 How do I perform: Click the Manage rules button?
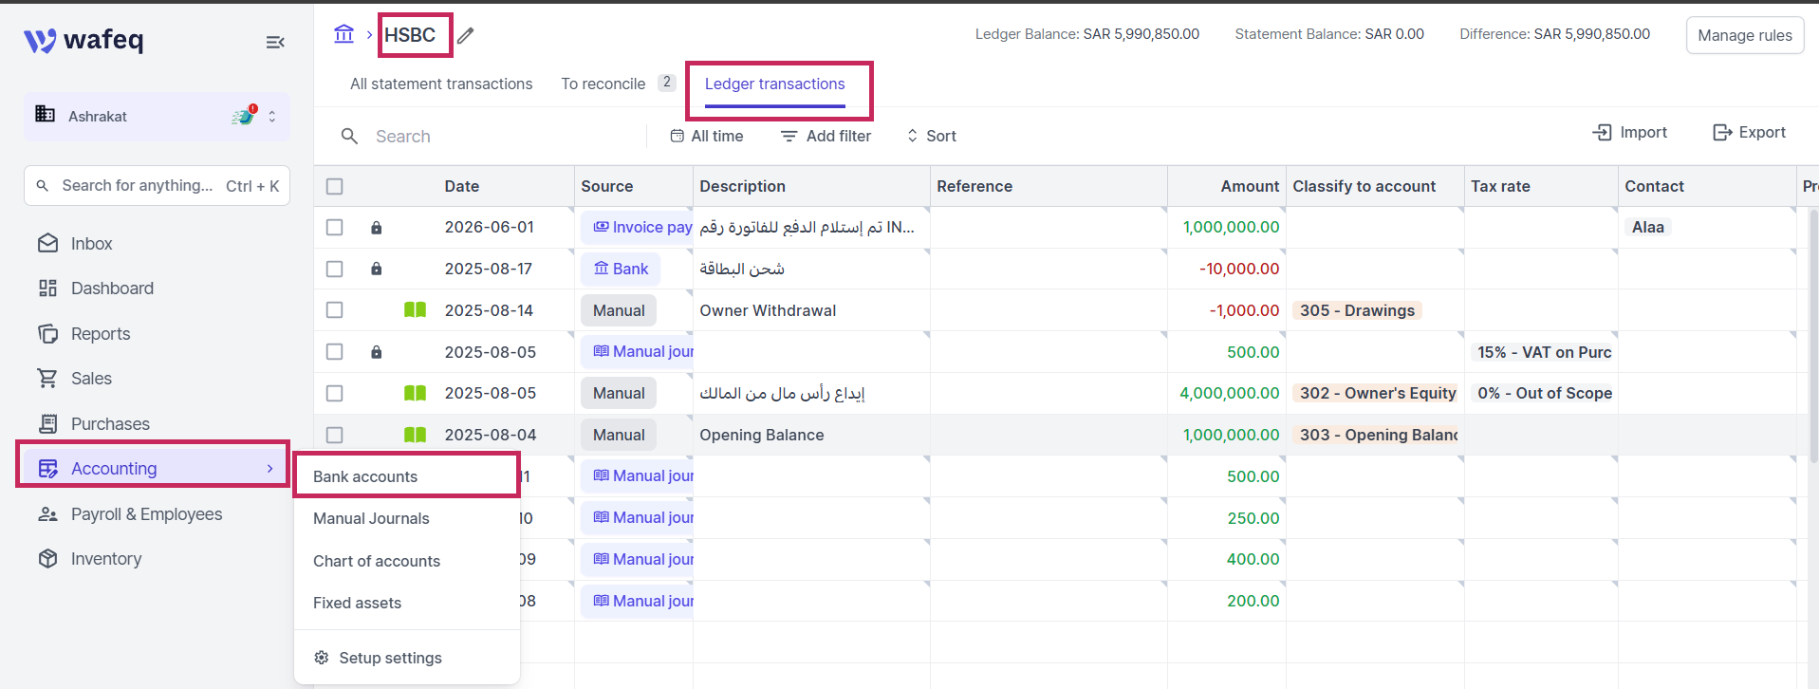(1744, 35)
